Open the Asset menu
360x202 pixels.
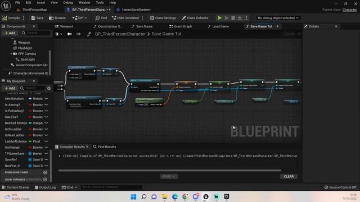tap(41, 2)
